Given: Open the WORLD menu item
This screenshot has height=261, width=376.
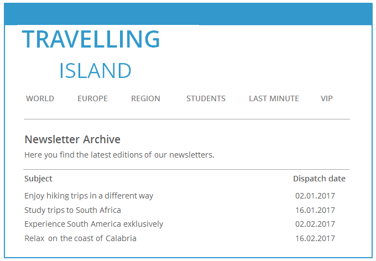Looking at the screenshot, I should (40, 98).
